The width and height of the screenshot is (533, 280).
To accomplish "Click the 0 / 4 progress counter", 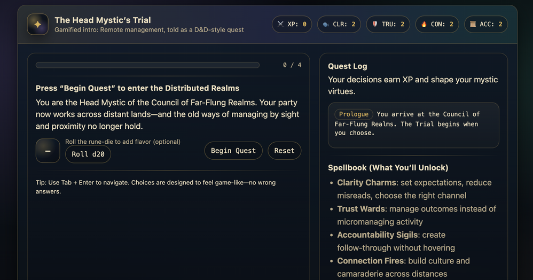I will point(292,65).
